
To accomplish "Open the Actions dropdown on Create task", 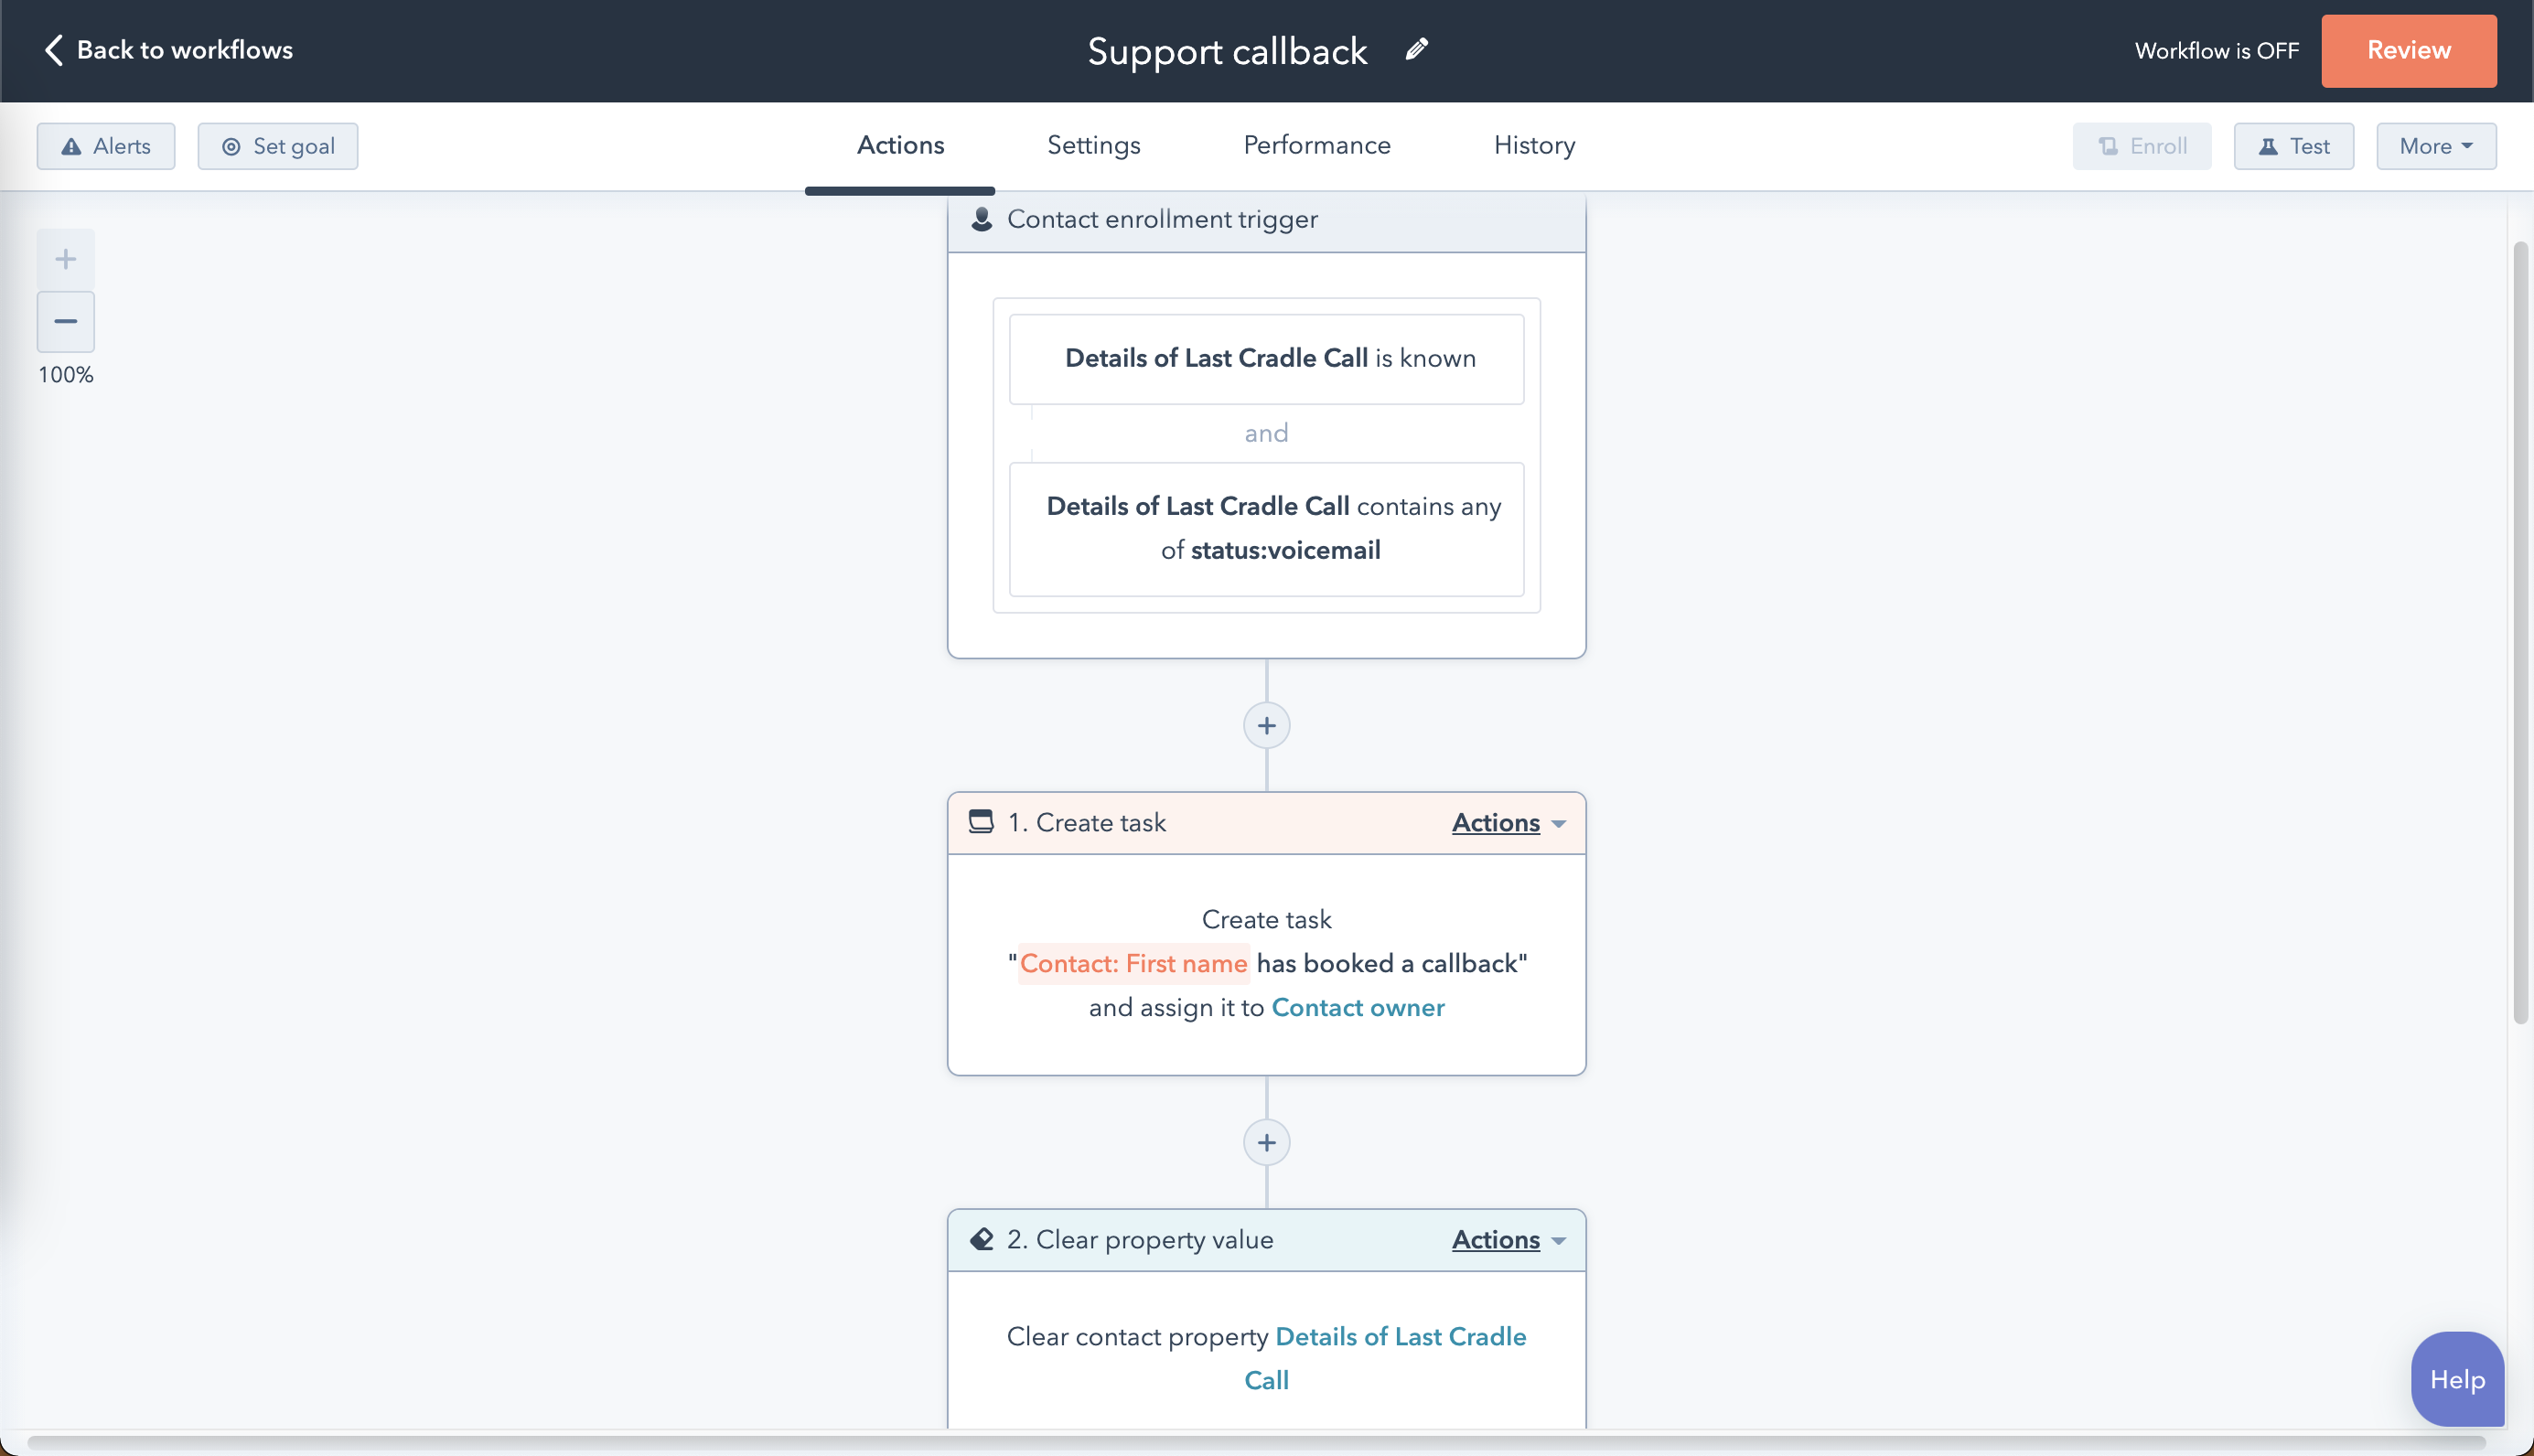I will pos(1507,822).
